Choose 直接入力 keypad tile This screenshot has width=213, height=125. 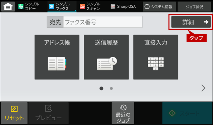pos(156,57)
